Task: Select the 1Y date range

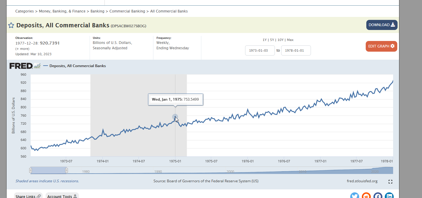Action: (264, 40)
